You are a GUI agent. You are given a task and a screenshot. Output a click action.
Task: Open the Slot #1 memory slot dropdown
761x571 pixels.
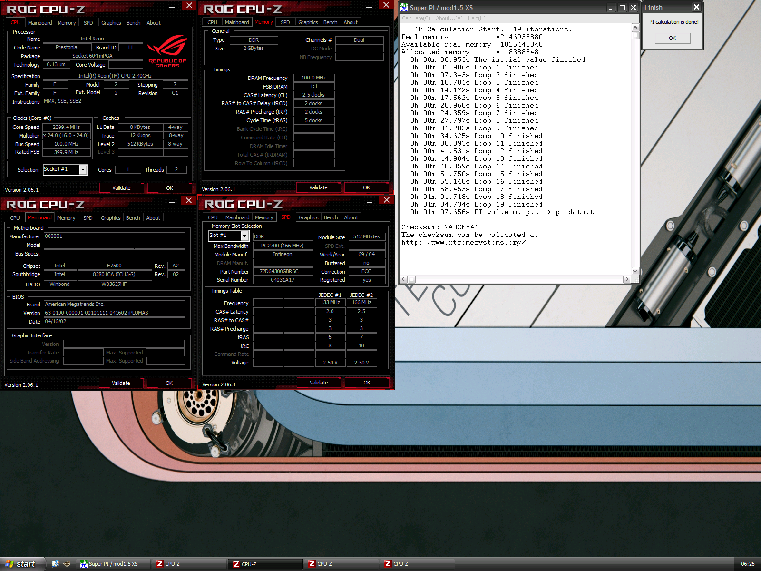coord(244,236)
